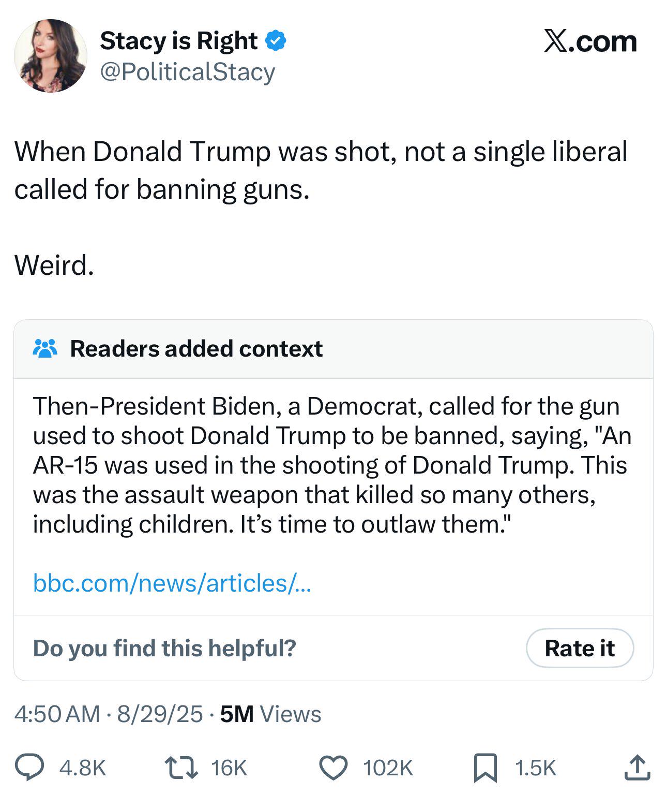View the 5M Views analytics

270,714
